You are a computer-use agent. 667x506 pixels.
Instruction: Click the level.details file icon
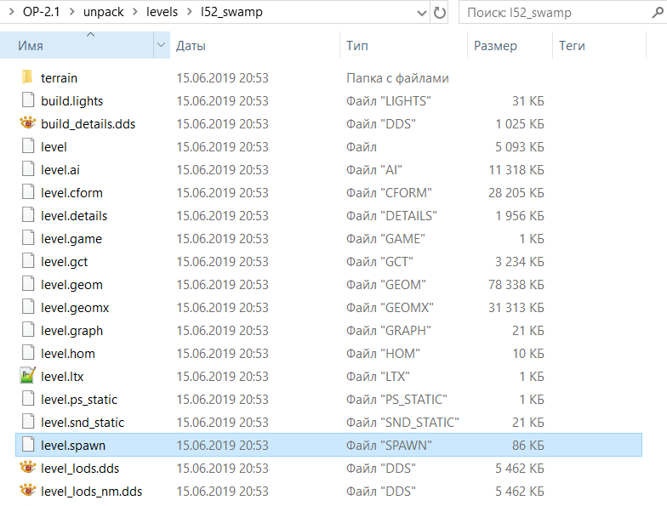click(28, 215)
